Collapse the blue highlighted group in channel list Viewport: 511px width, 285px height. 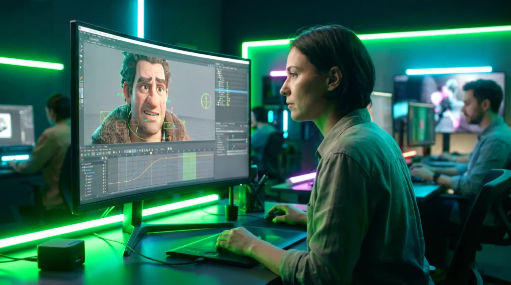[82, 170]
